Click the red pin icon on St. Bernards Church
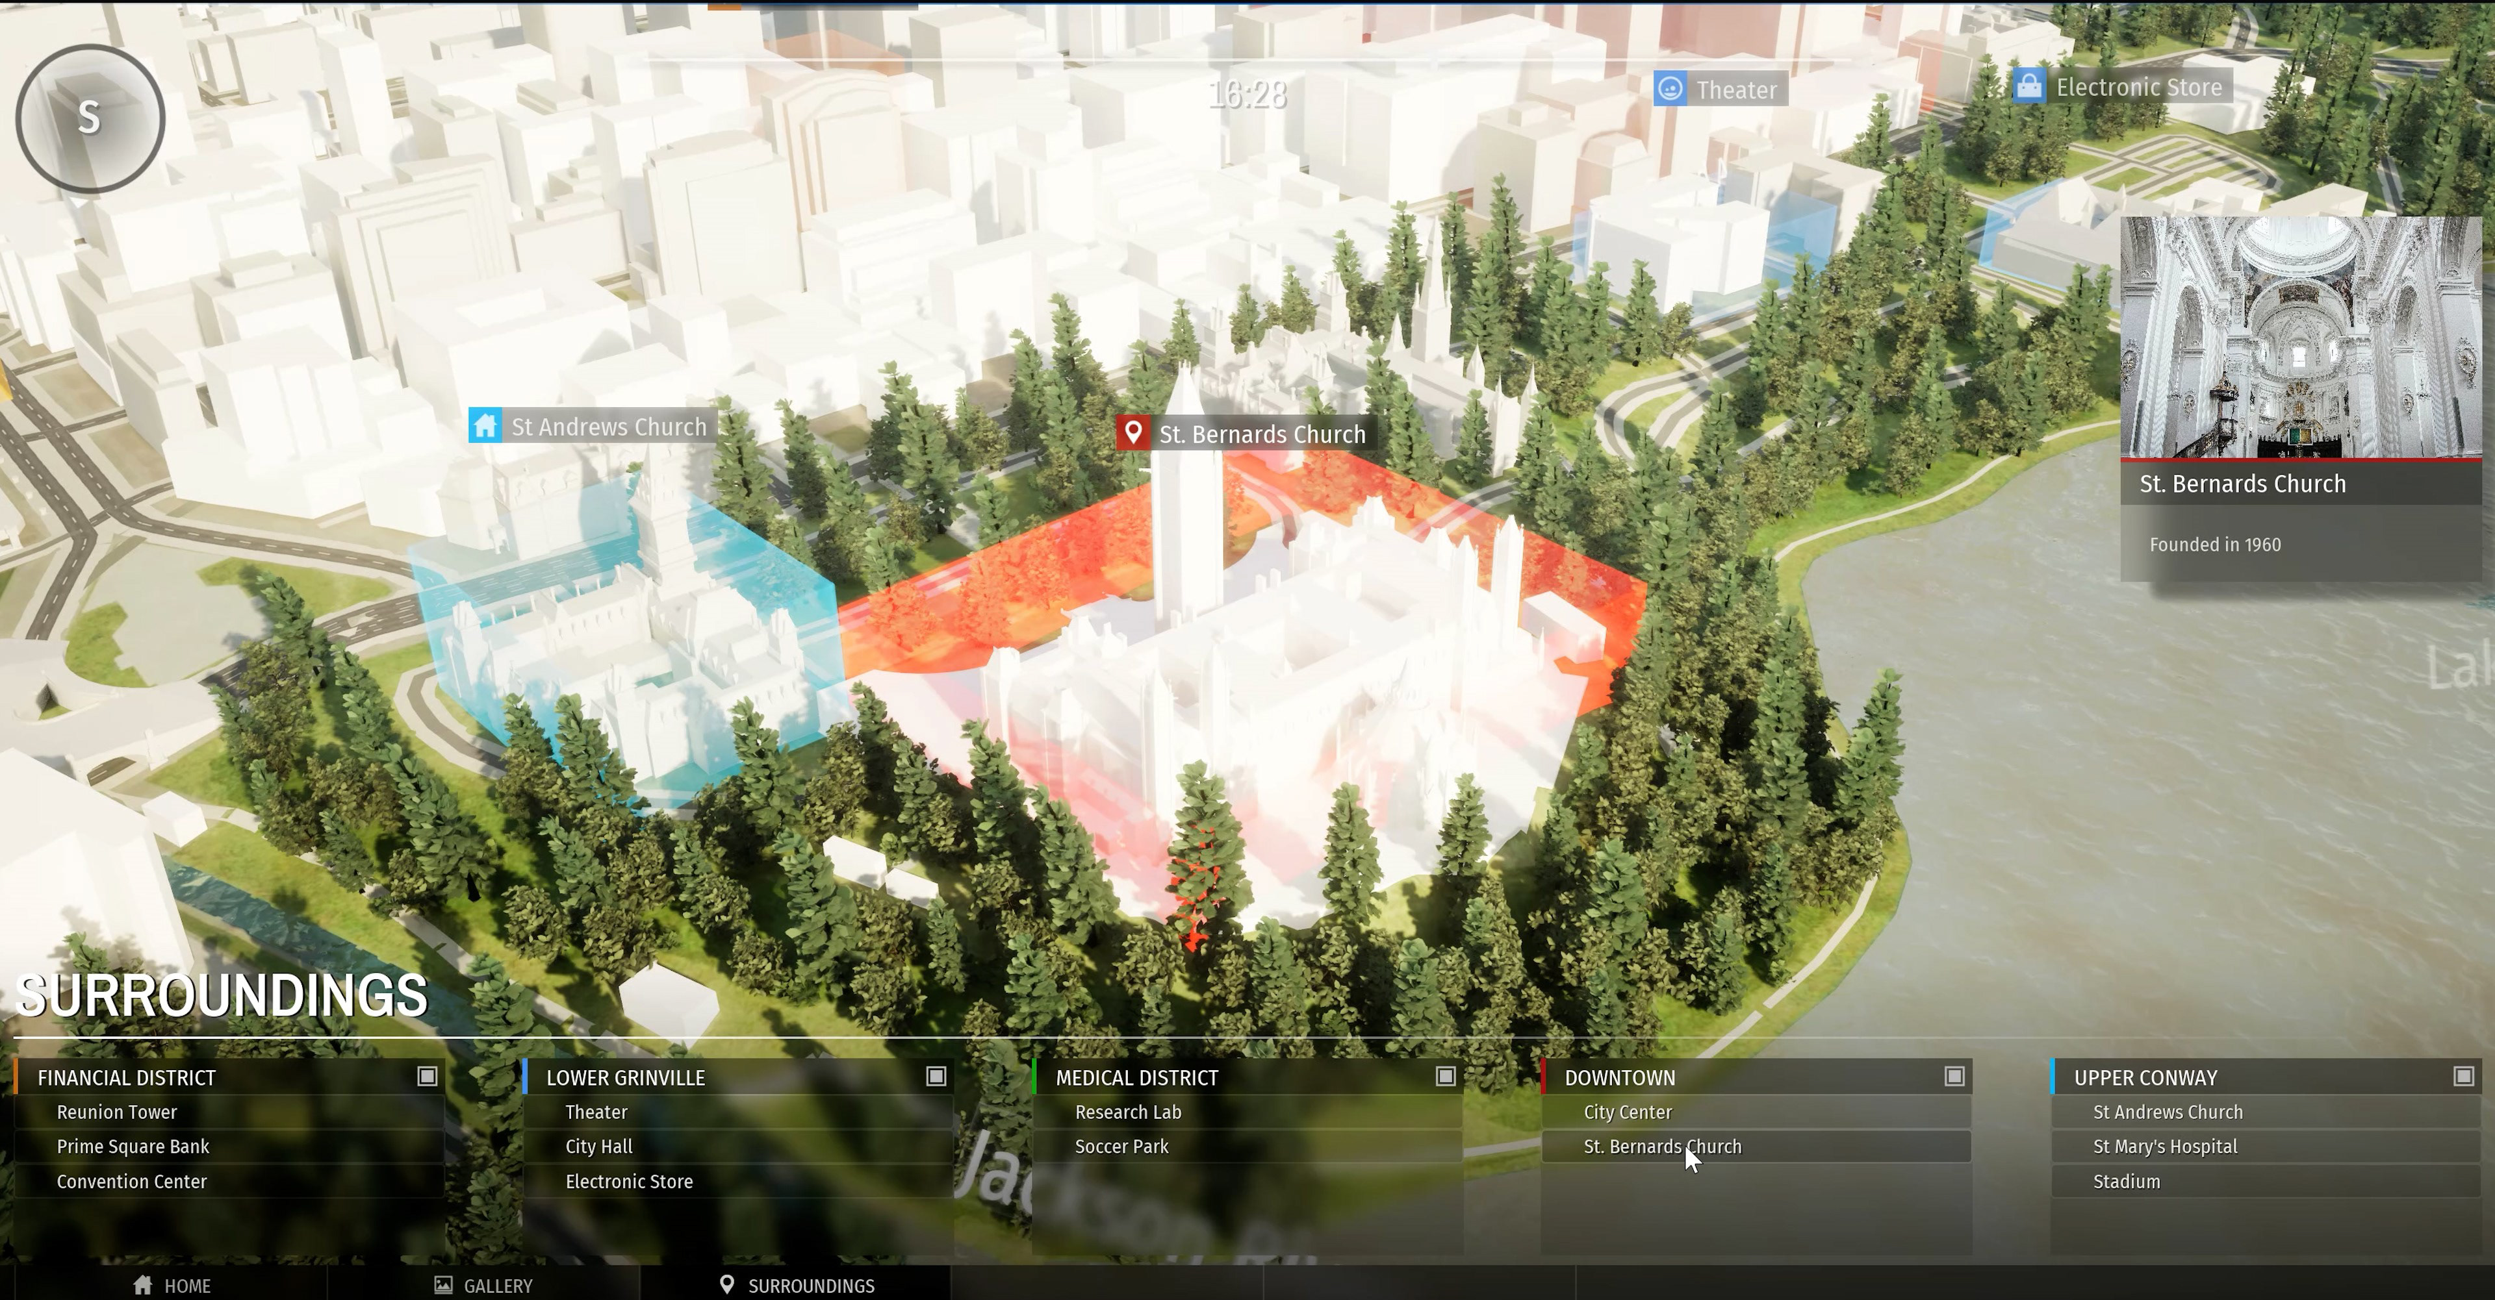Image resolution: width=2495 pixels, height=1300 pixels. 1132,432
